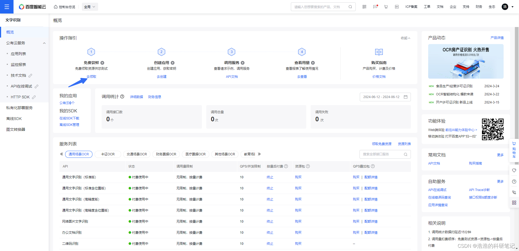Screen dimensions: 519x251
Task: Click the calendar icon in the date range field
Action: pyautogui.click(x=405, y=97)
